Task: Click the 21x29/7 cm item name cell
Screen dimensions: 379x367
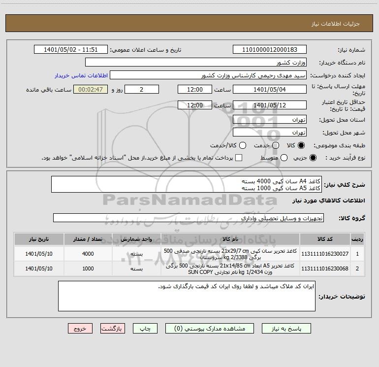Action: [x=230, y=254]
